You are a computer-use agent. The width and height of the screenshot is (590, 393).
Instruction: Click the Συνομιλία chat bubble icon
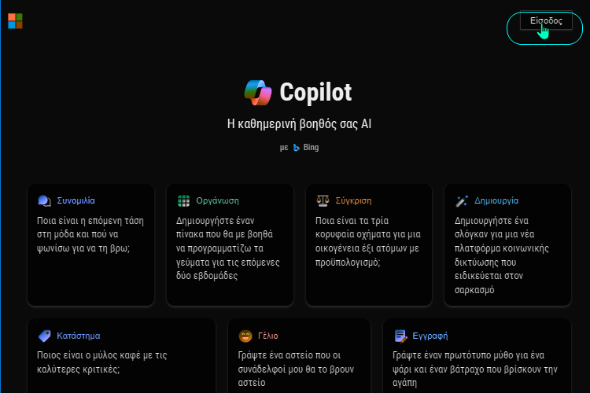44,201
